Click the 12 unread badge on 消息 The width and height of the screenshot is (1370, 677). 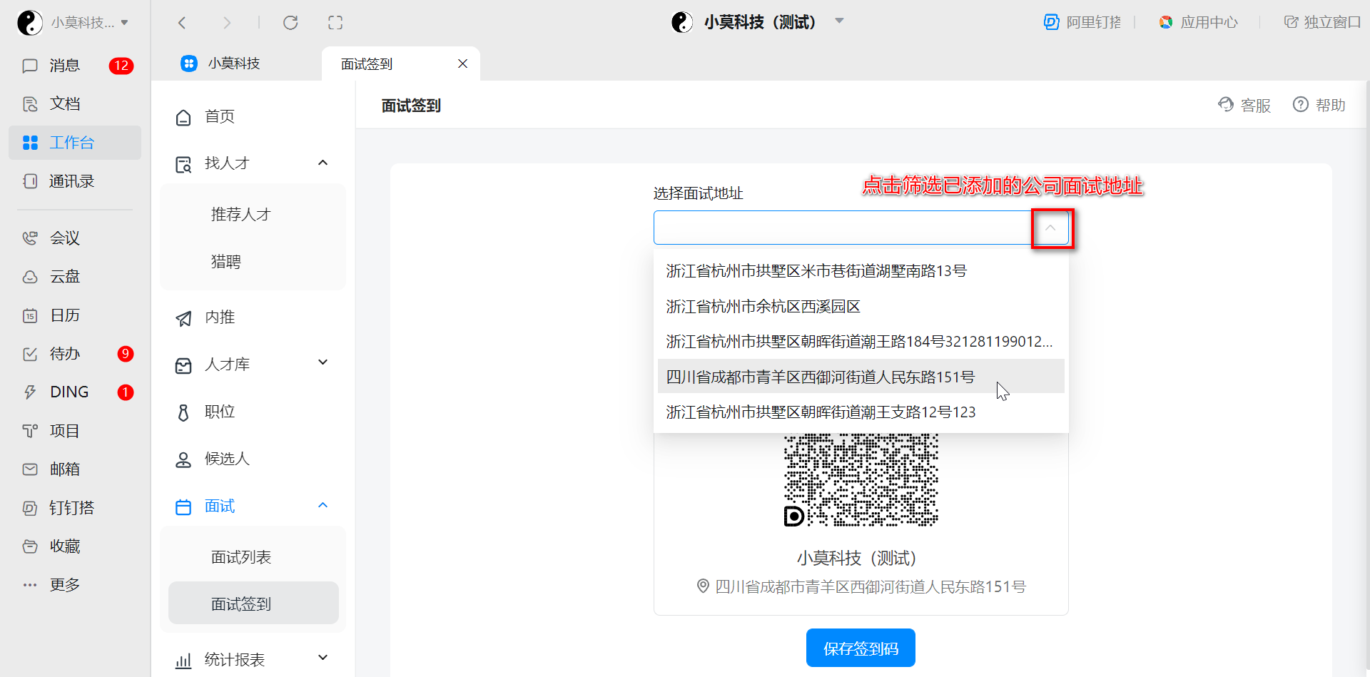coord(121,66)
